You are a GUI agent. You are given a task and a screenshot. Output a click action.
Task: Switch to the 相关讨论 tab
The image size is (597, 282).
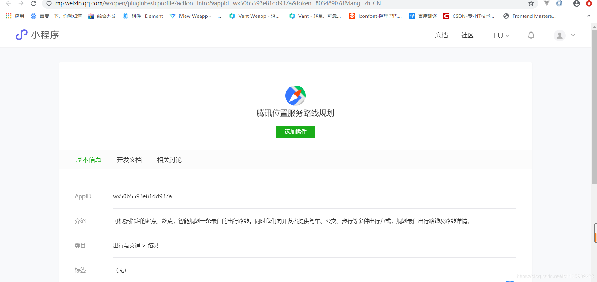[170, 160]
